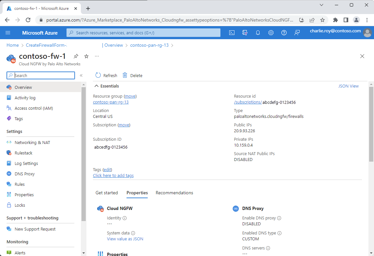Pin contoso-fw-1 to dashboard
Screen dimensions: 374x256
76,56
